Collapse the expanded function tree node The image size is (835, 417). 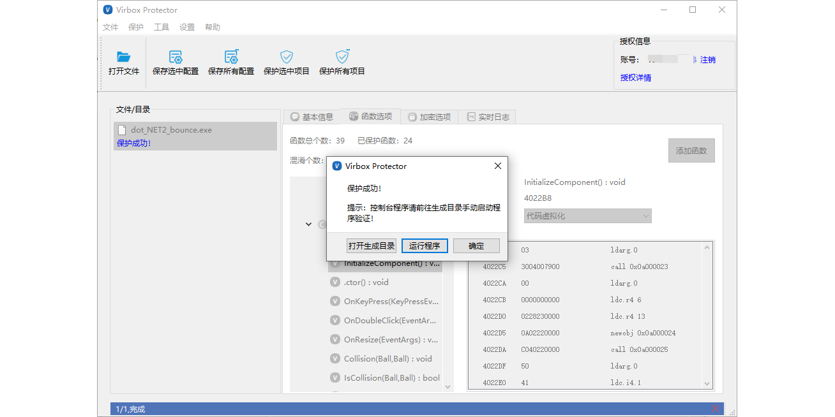point(308,224)
